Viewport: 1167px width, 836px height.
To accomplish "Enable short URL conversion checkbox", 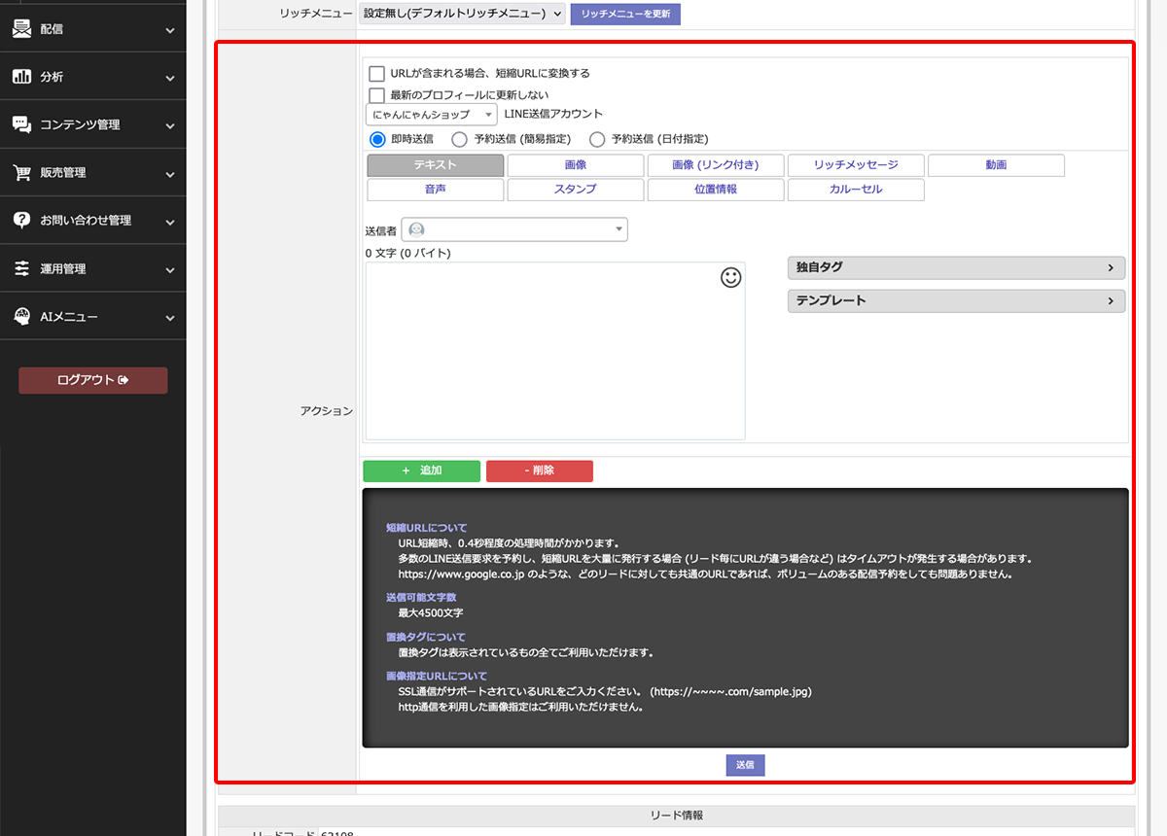I will coord(376,74).
